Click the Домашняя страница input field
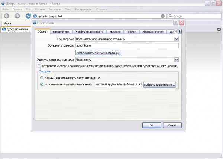 [127, 45]
